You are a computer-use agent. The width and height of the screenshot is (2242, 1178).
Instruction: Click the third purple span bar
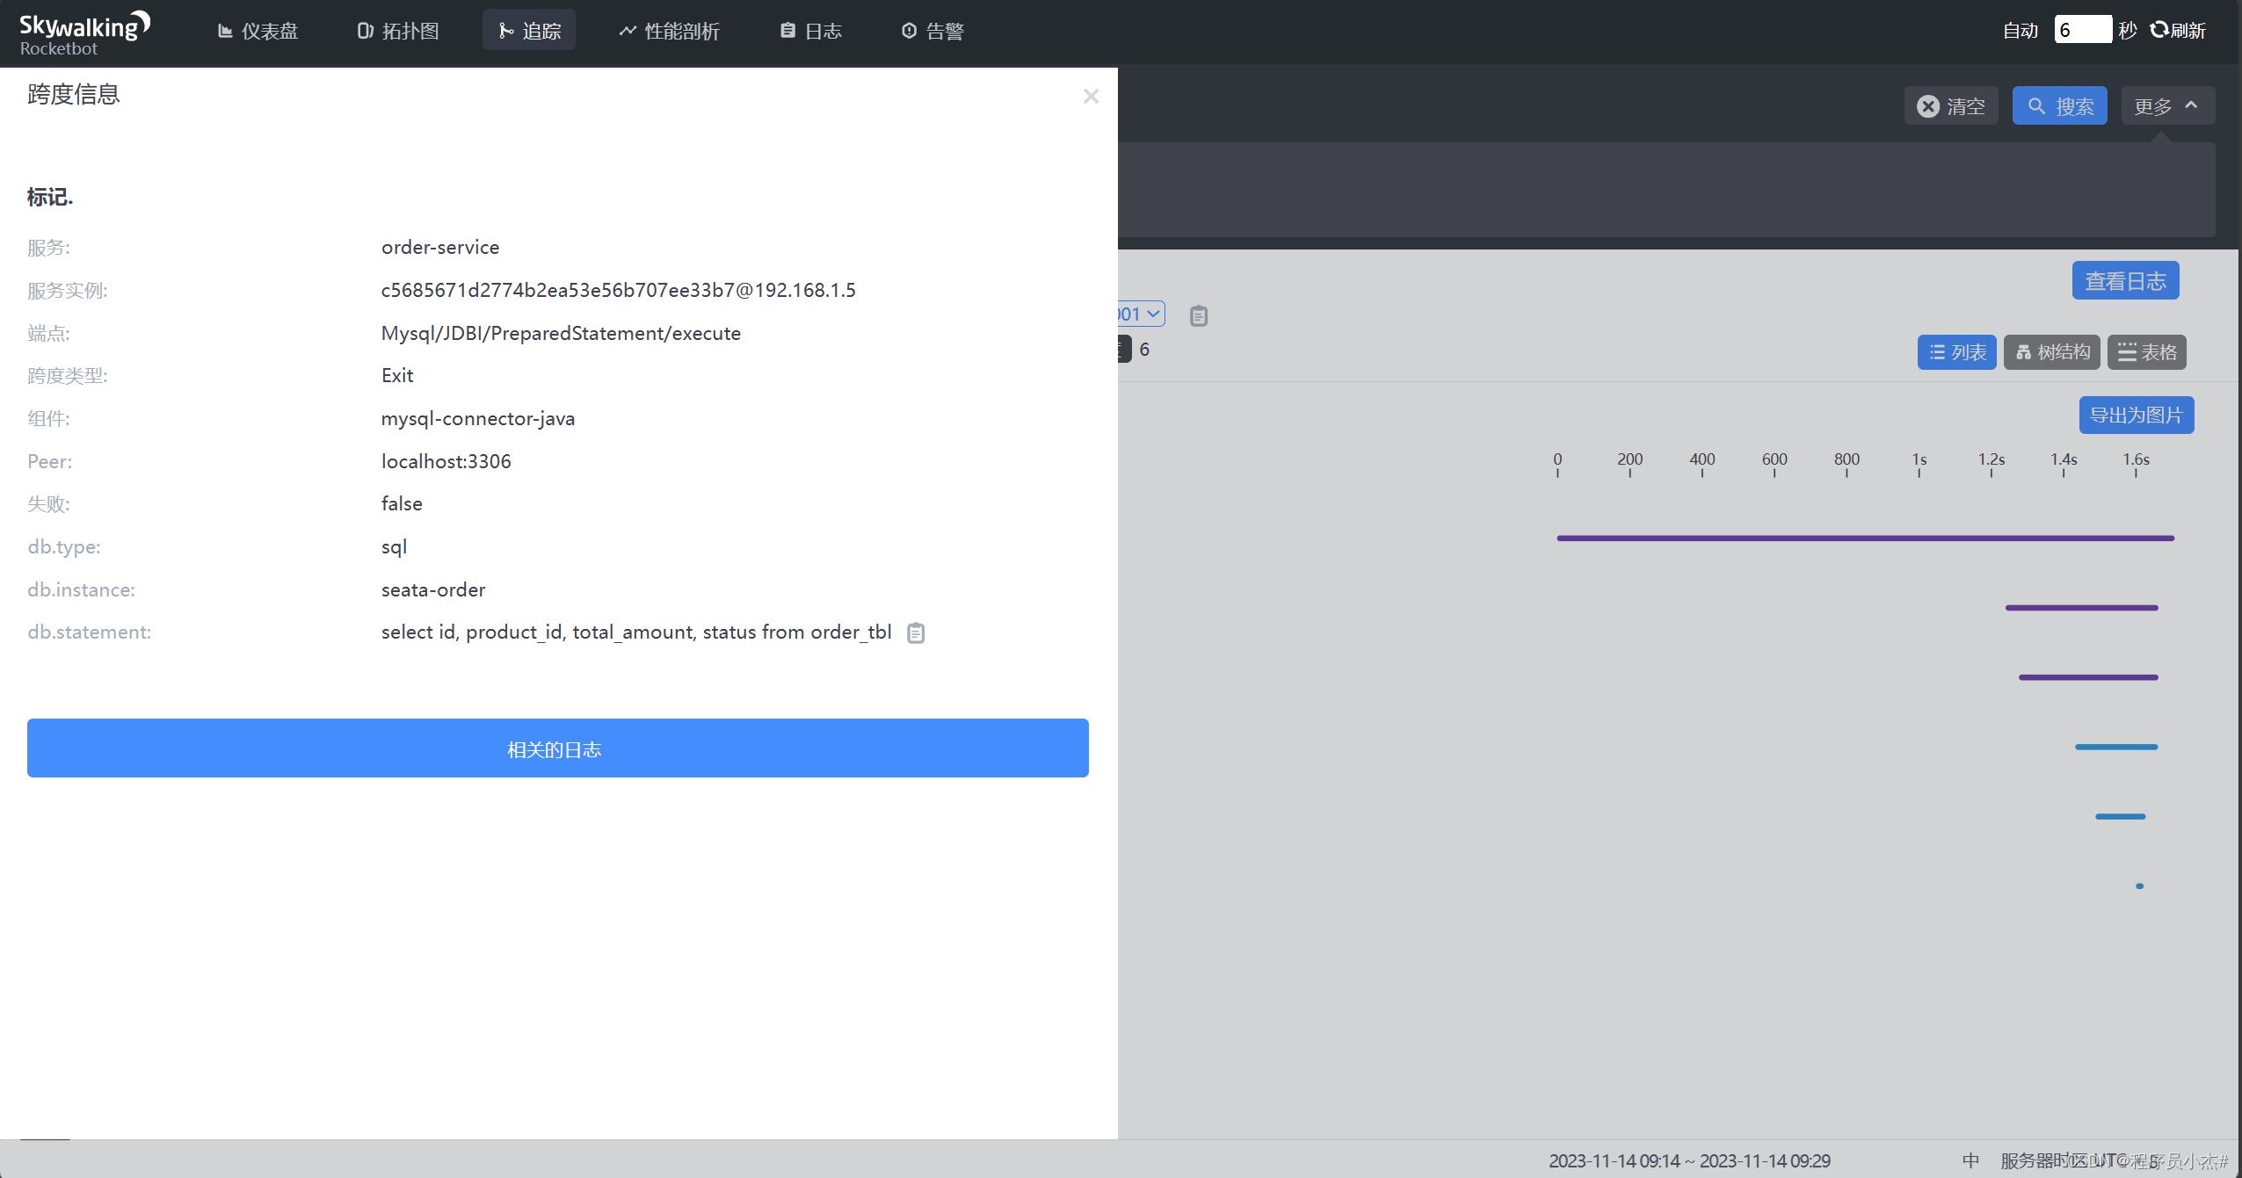point(2088,677)
